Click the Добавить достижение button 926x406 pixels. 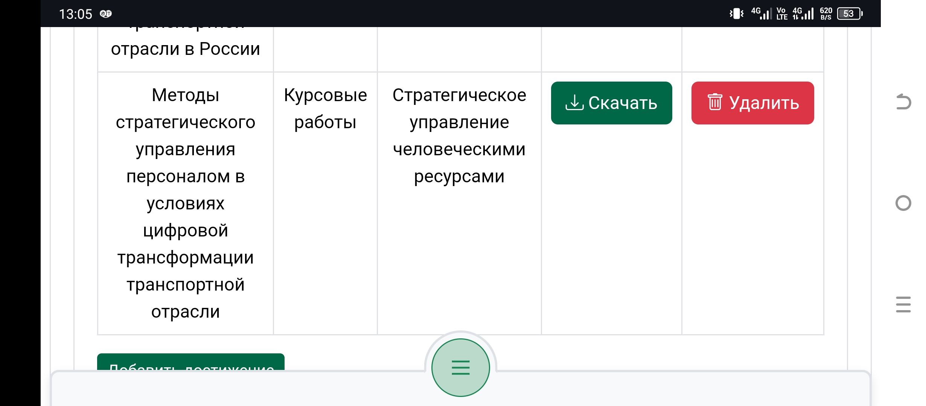pyautogui.click(x=191, y=362)
